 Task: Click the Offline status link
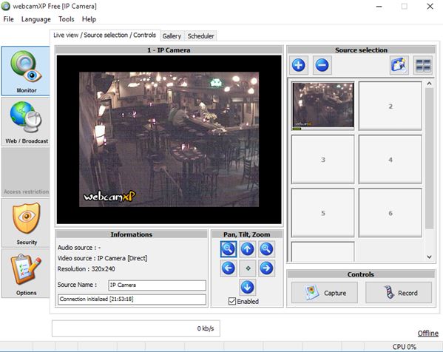pos(427,334)
